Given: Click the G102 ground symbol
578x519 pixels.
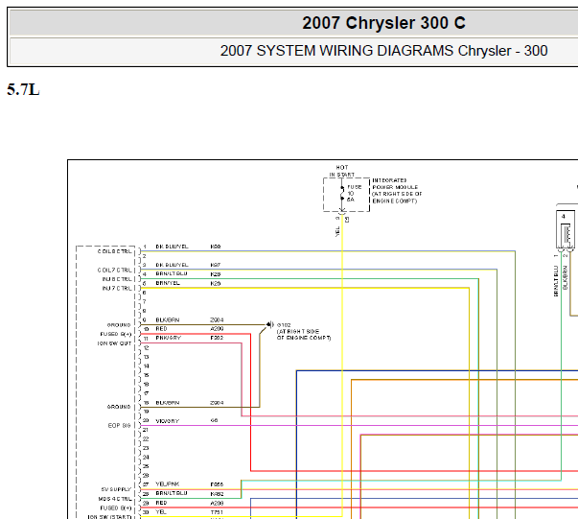Looking at the screenshot, I should [270, 324].
